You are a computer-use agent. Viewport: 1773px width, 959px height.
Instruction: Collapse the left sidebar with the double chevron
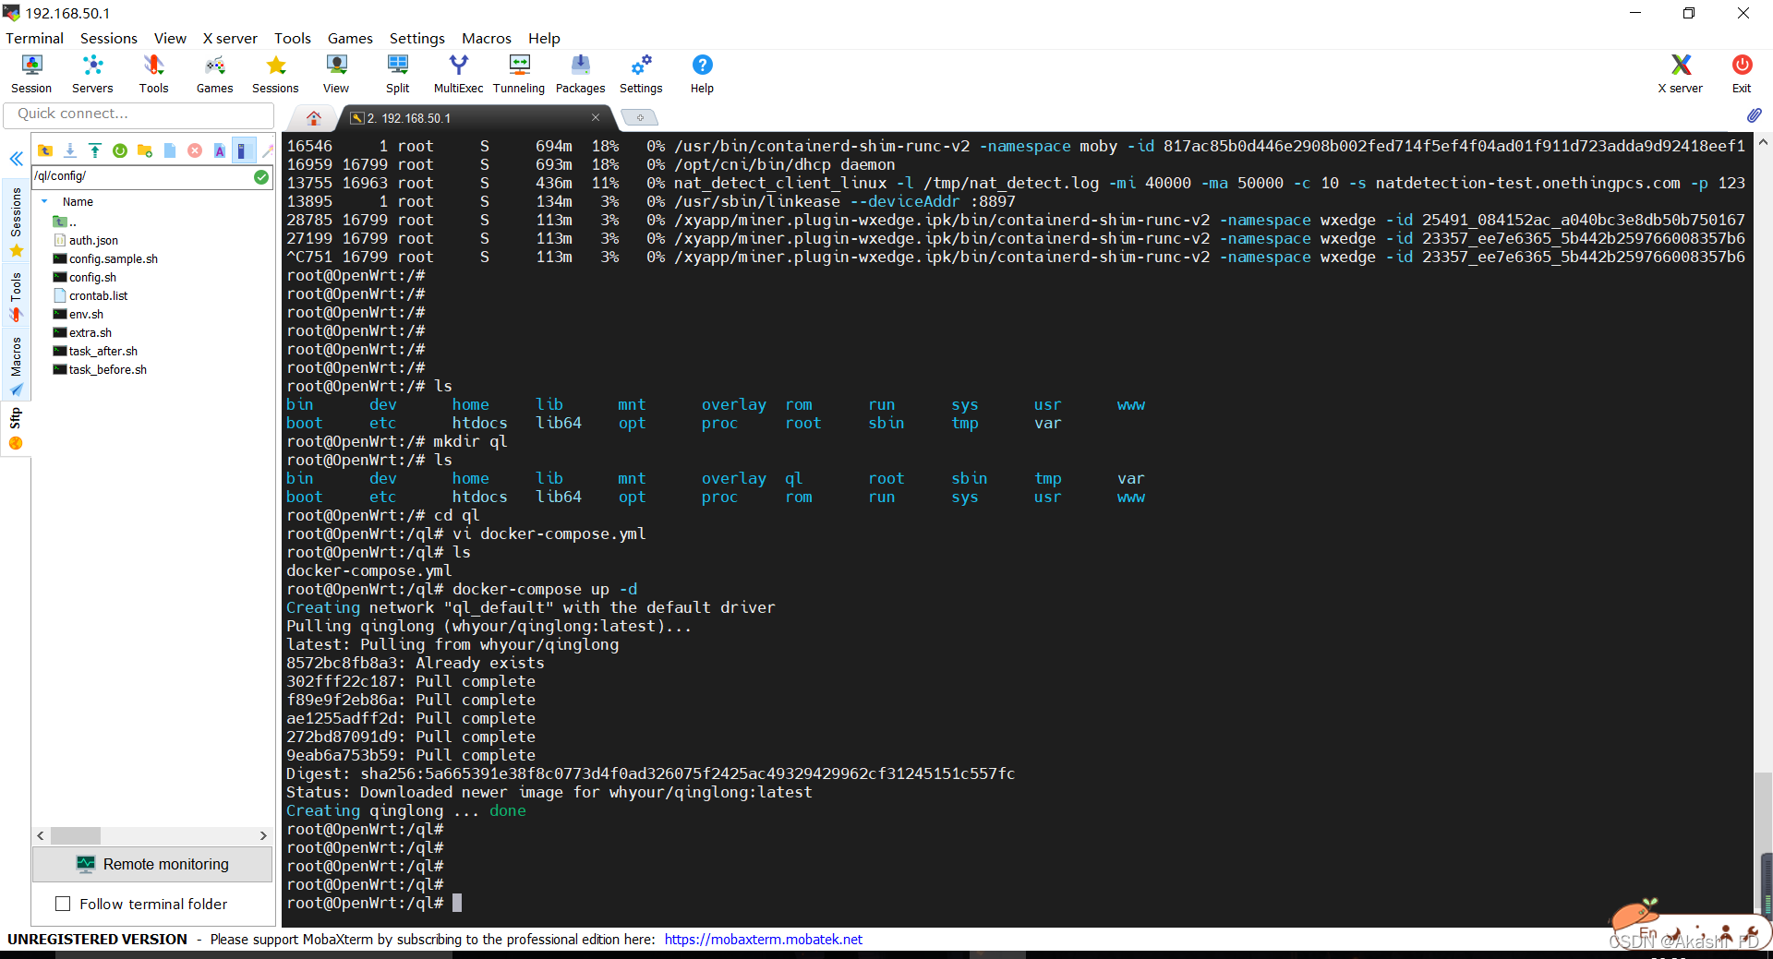[x=16, y=159]
